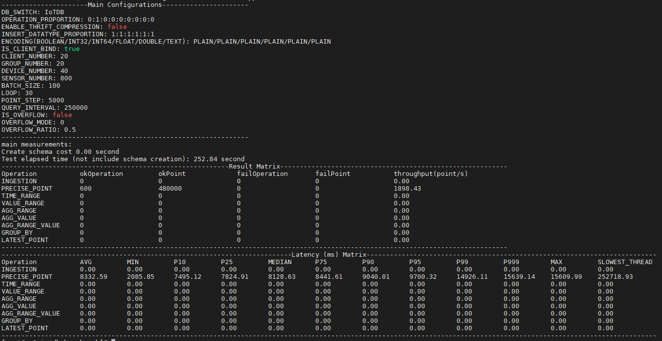
Task: Click the 'Test elapsed time' 252.84 second line
Action: click(x=123, y=159)
